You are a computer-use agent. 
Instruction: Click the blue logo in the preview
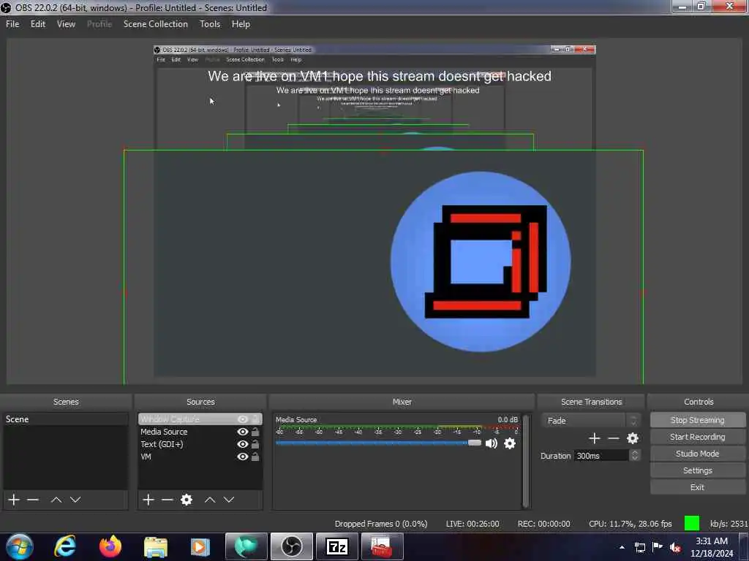tap(481, 262)
